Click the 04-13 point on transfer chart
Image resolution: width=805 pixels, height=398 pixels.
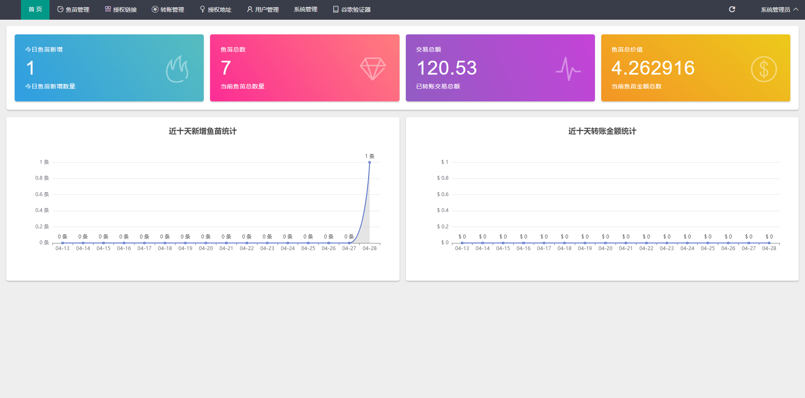[462, 243]
